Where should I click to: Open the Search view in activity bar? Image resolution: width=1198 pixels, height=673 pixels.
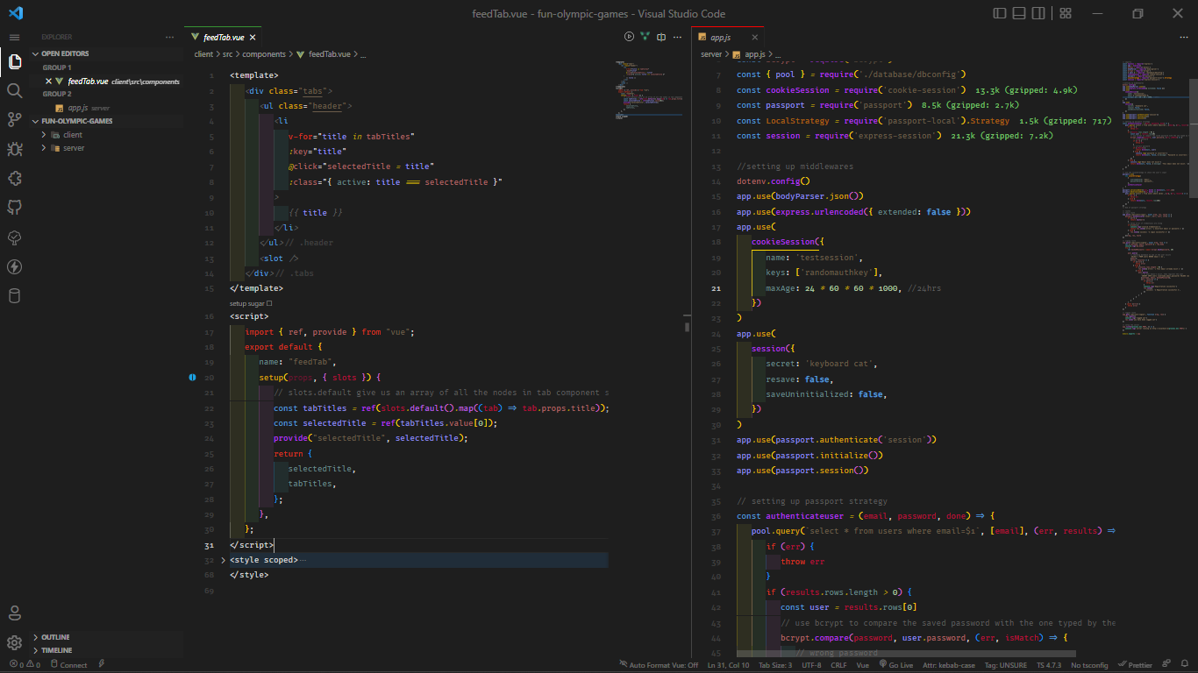(x=14, y=90)
